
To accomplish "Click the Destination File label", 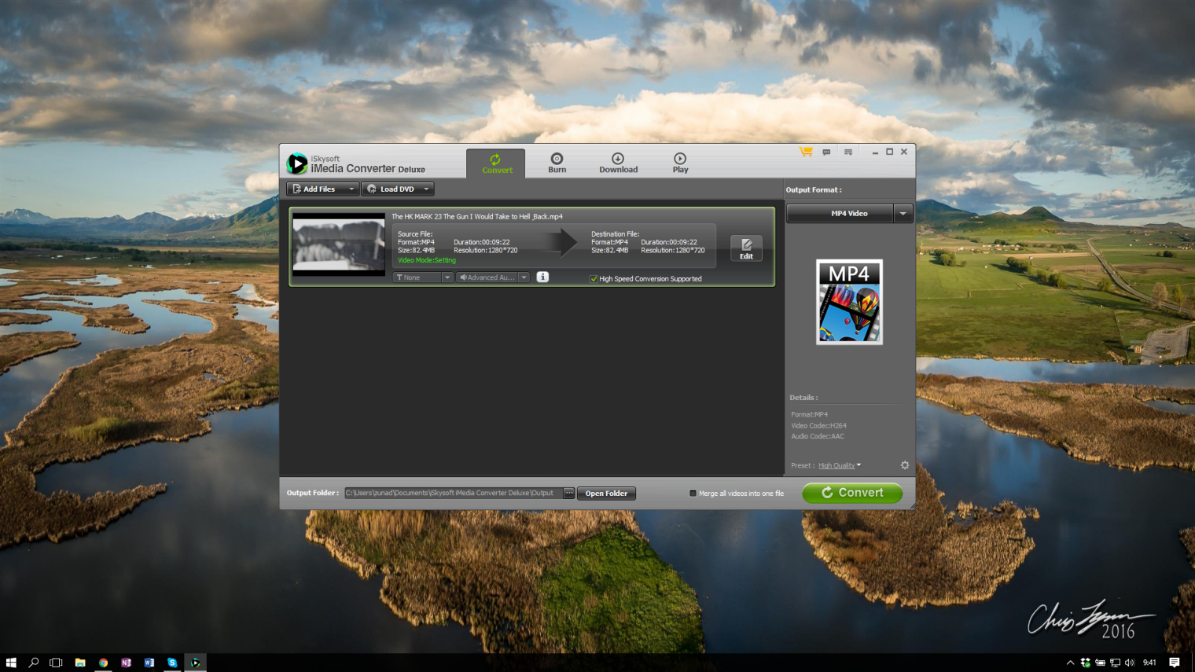I will tap(615, 234).
